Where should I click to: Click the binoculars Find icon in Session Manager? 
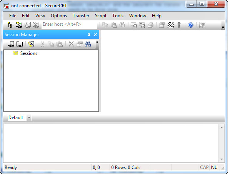click(88, 44)
